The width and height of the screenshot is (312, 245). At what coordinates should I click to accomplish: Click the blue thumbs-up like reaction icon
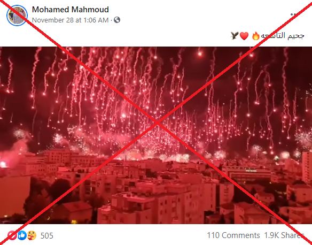[x=22, y=235]
